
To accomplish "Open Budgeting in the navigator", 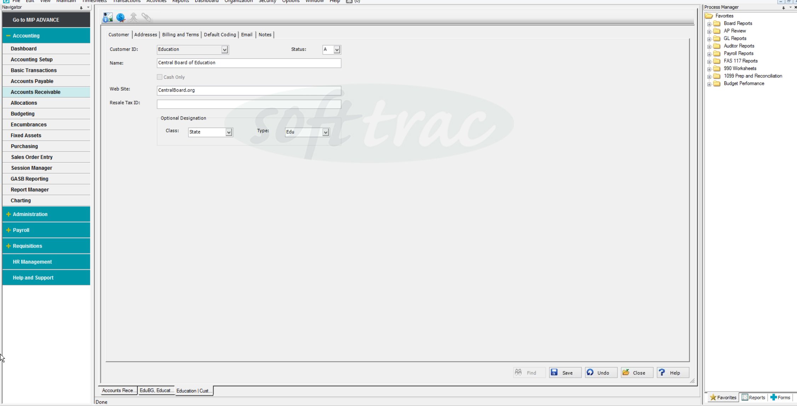I will click(46, 114).
